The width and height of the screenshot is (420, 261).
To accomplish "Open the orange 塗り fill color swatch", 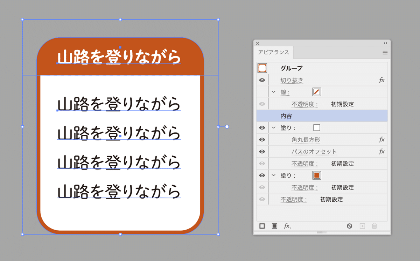I will coord(317,175).
